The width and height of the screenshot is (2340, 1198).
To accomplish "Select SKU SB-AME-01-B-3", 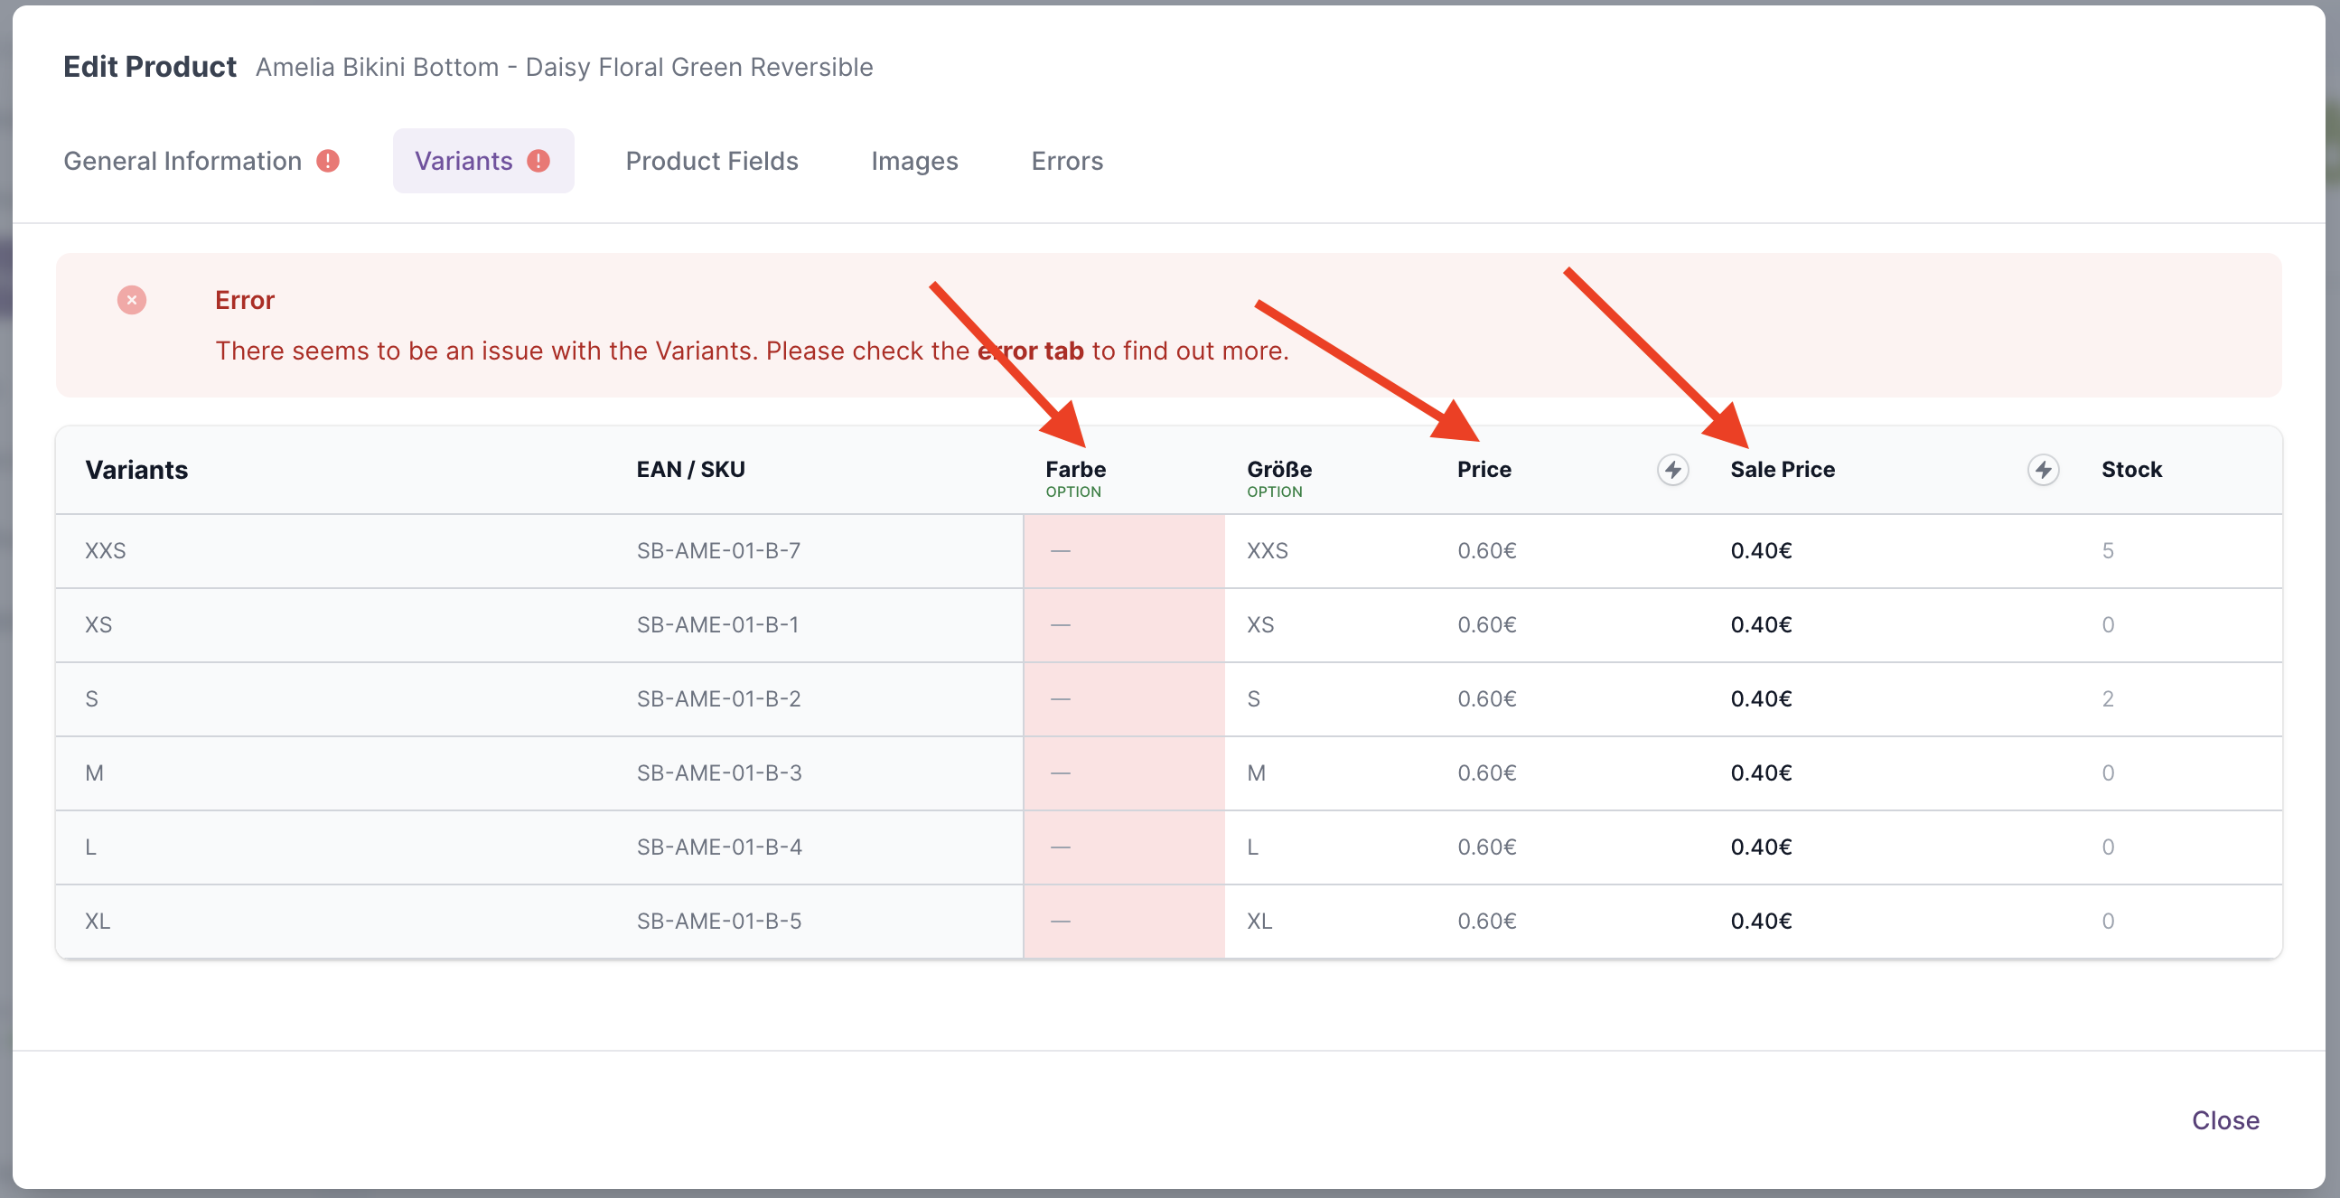I will click(x=719, y=773).
